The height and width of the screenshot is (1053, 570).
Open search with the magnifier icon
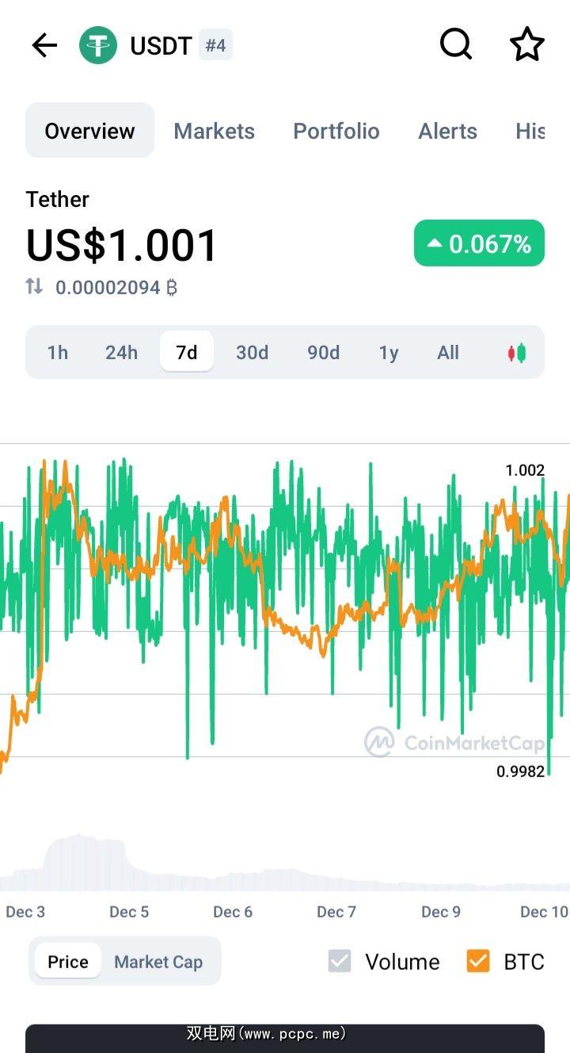click(x=456, y=45)
